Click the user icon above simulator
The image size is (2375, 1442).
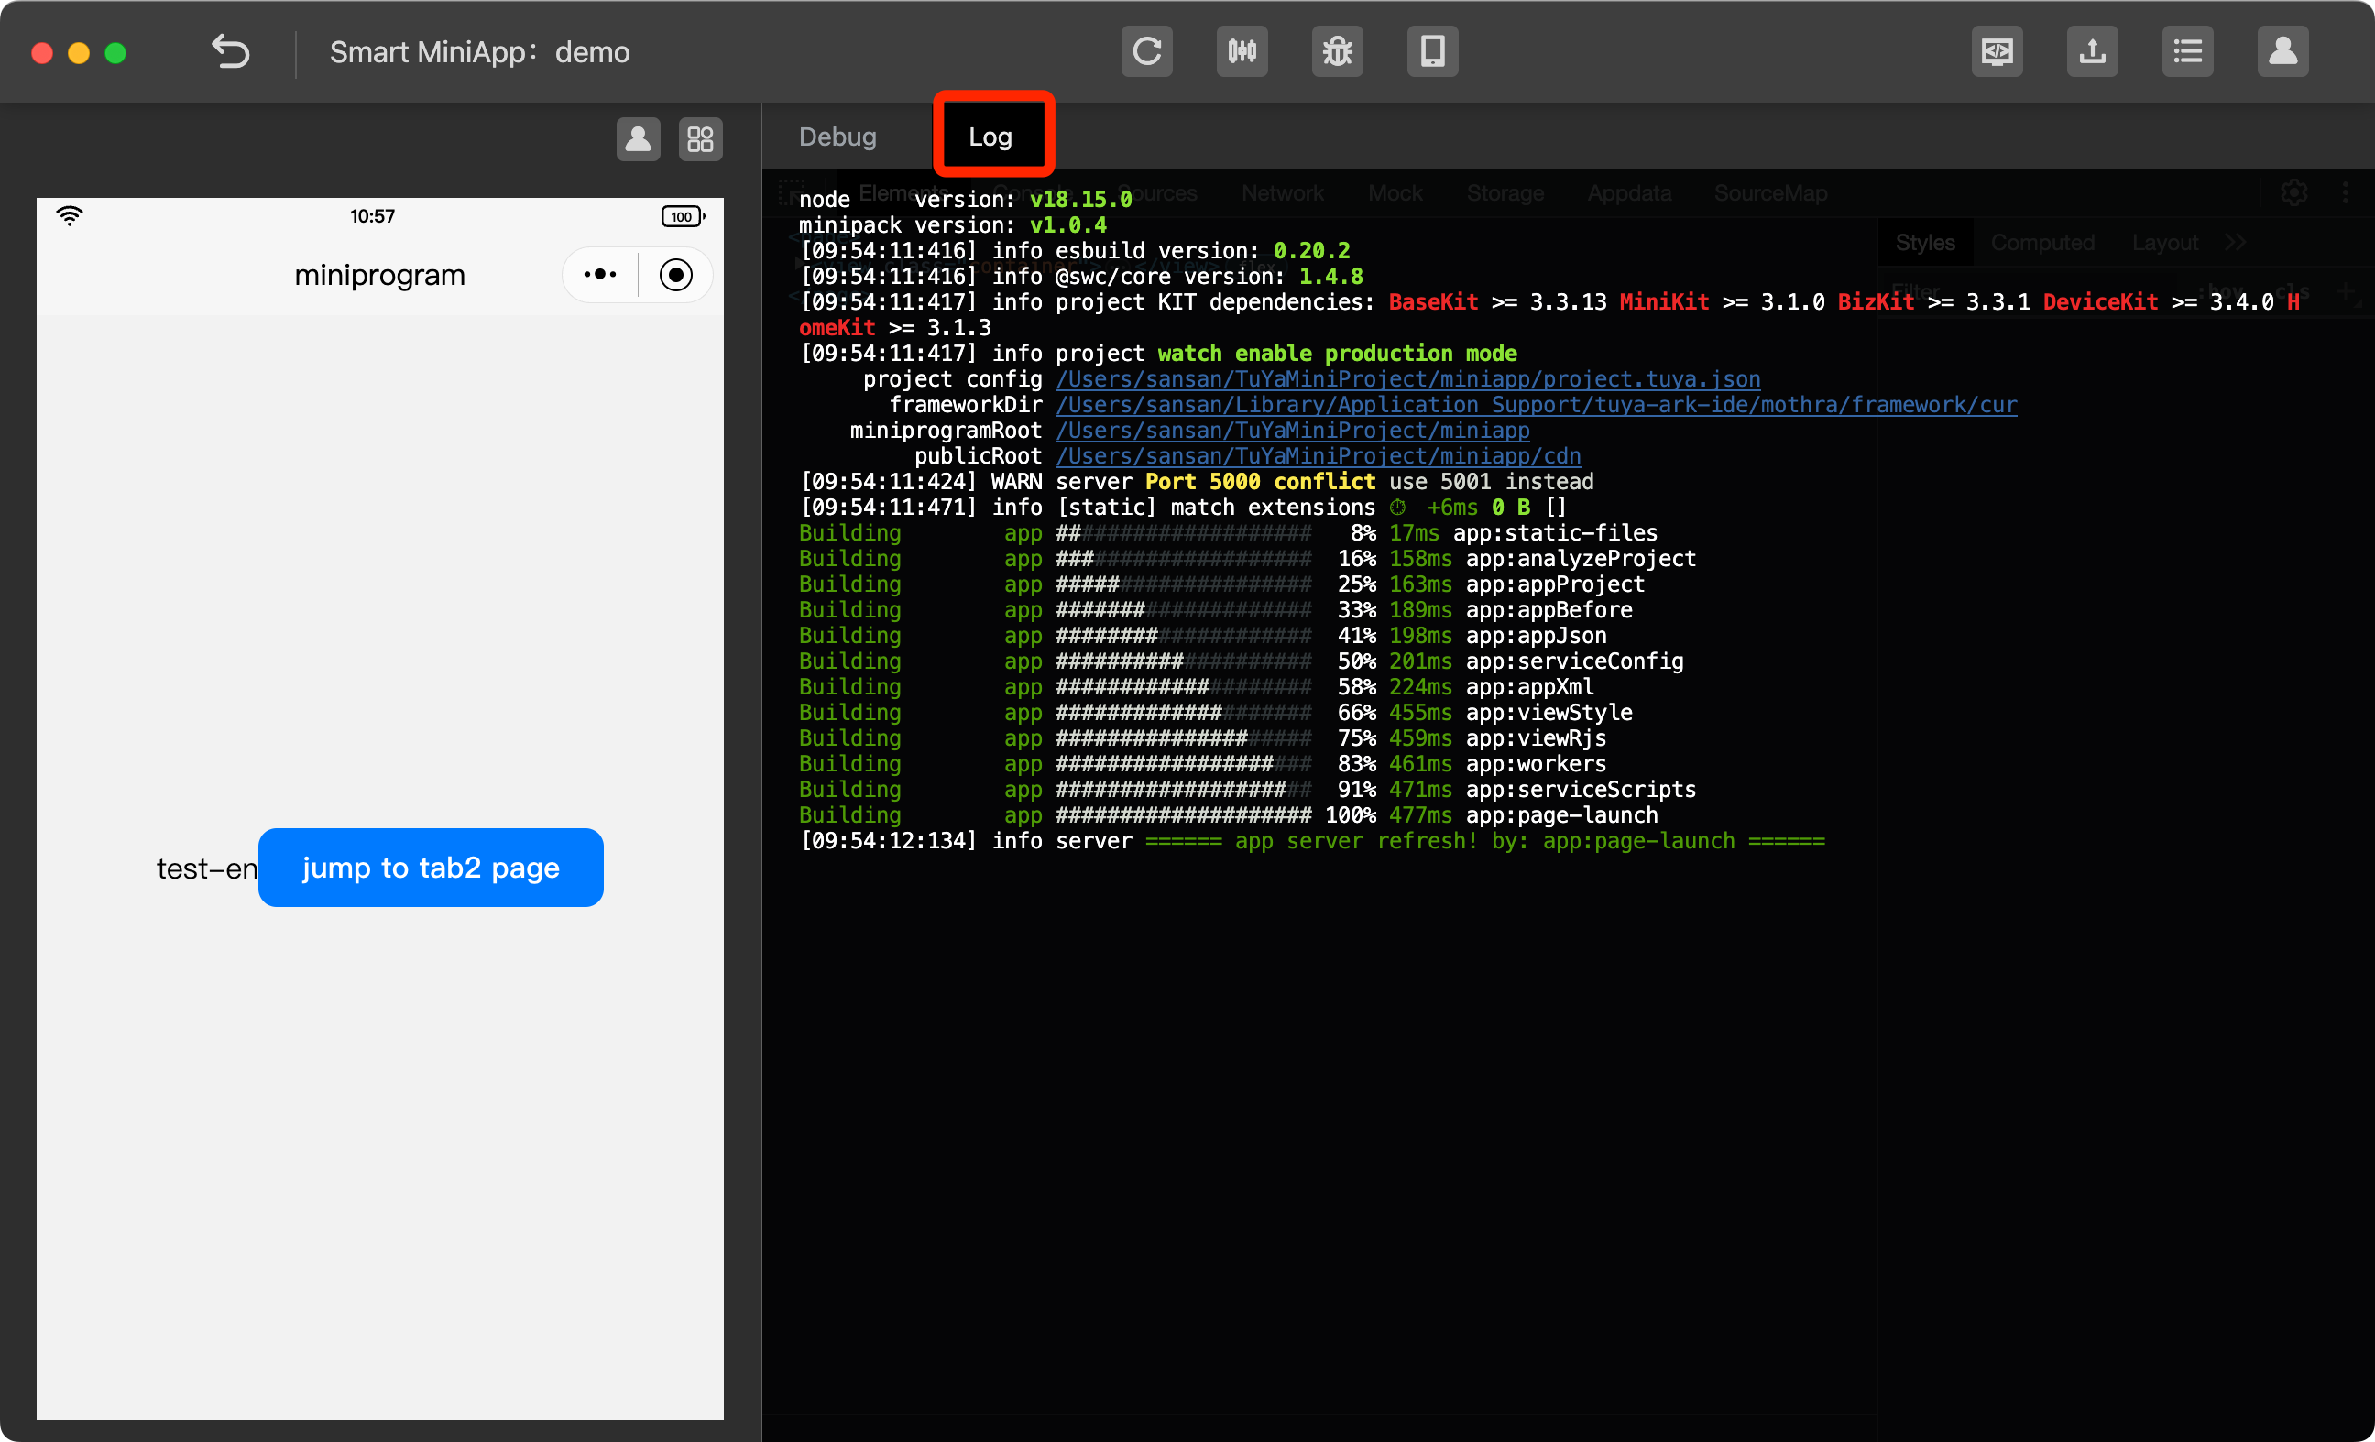point(638,140)
